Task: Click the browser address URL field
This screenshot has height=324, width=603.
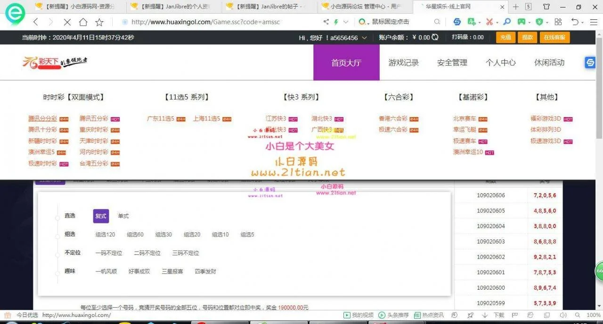Action: (212, 22)
